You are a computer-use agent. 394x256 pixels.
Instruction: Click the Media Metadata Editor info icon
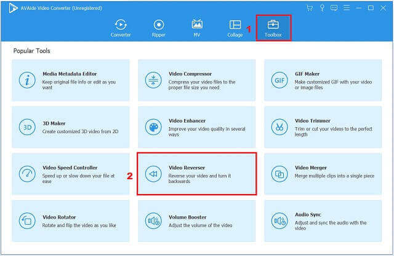[27, 80]
